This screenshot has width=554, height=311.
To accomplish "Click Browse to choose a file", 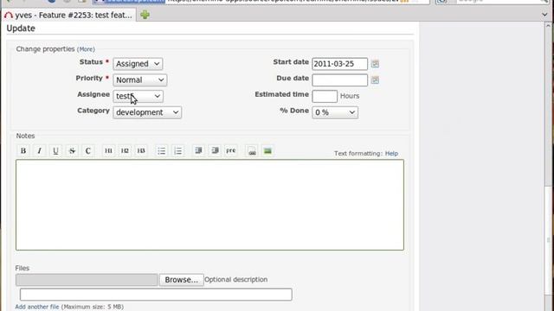I will [x=181, y=280].
